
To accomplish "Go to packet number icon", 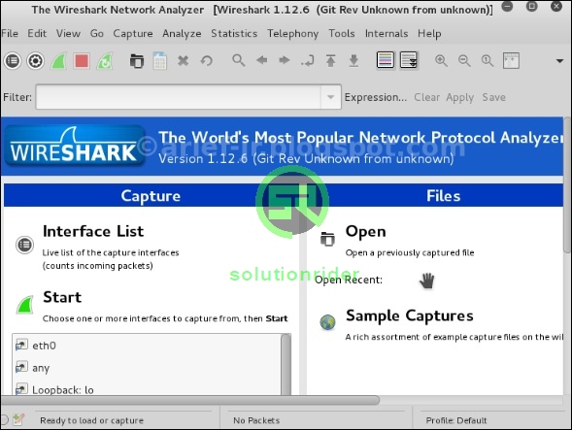I will [308, 60].
